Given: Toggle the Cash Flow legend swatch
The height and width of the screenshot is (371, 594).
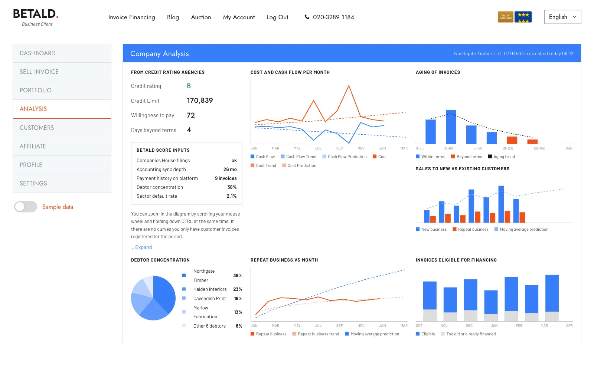Looking at the screenshot, I should [x=252, y=157].
